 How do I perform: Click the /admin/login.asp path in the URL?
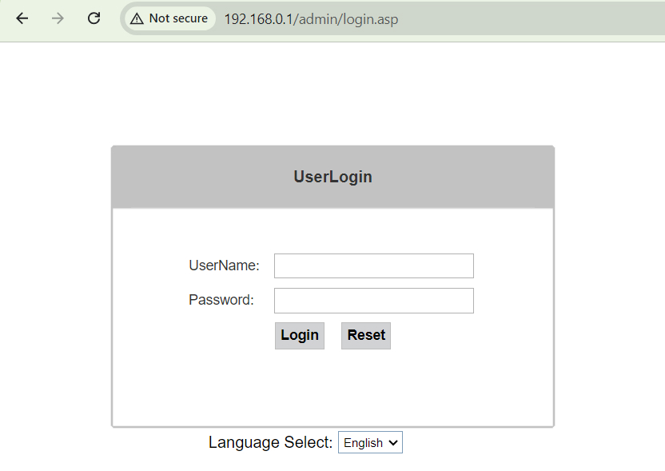[x=347, y=18]
